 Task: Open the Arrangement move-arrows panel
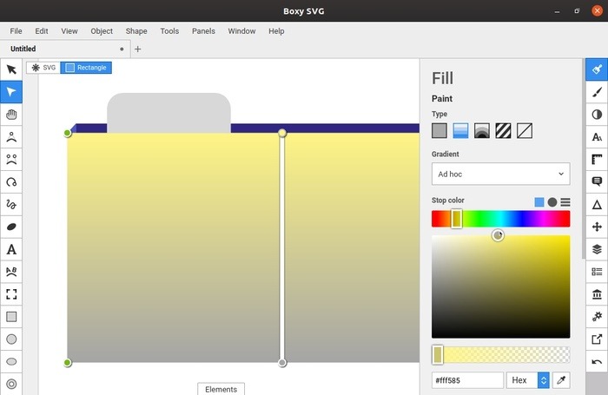click(597, 227)
